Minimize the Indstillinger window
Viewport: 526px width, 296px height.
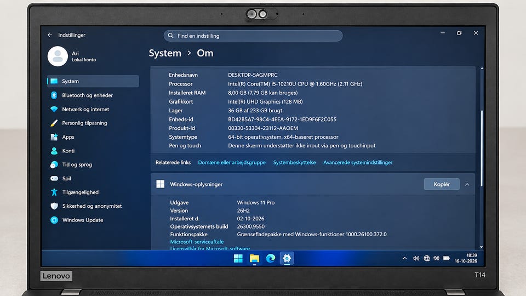point(443,33)
